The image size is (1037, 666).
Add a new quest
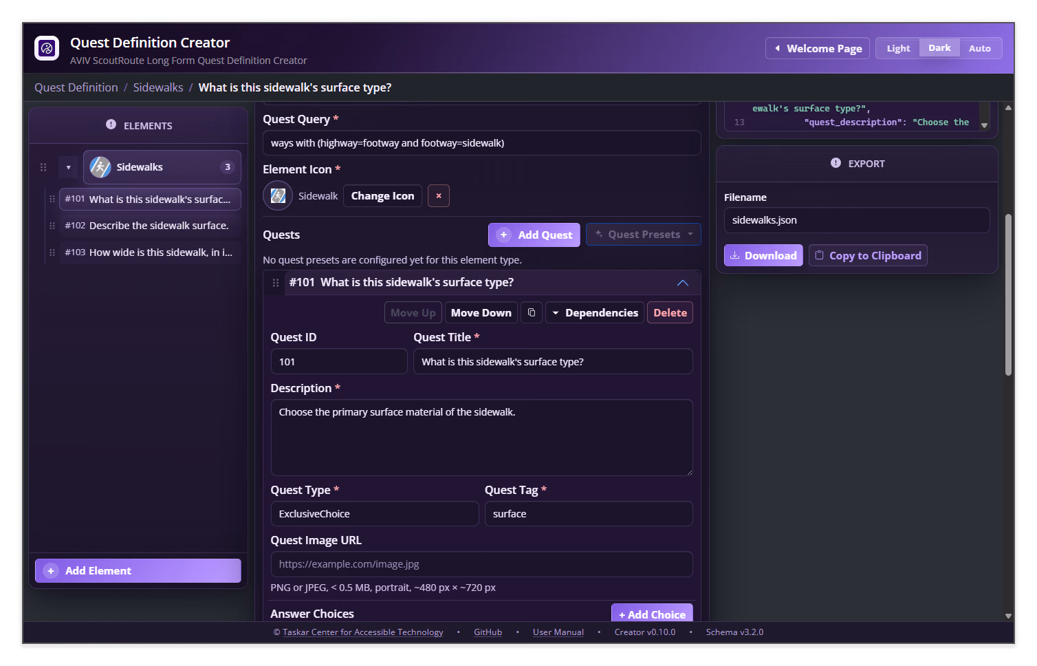click(x=534, y=235)
